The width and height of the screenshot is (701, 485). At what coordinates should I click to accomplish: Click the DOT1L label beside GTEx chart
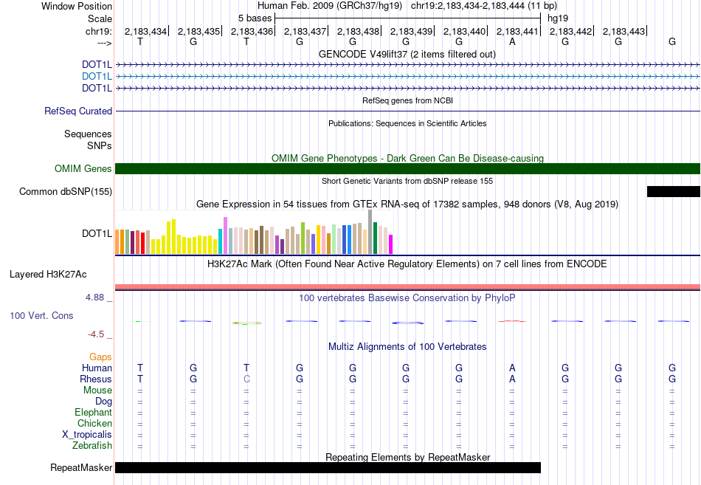click(x=97, y=233)
